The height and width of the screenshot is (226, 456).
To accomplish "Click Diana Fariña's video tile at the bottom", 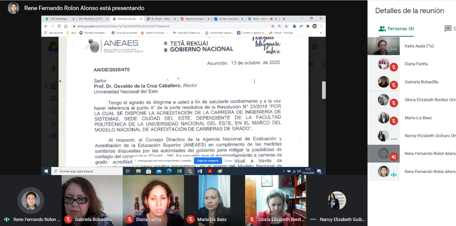I will point(153,200).
